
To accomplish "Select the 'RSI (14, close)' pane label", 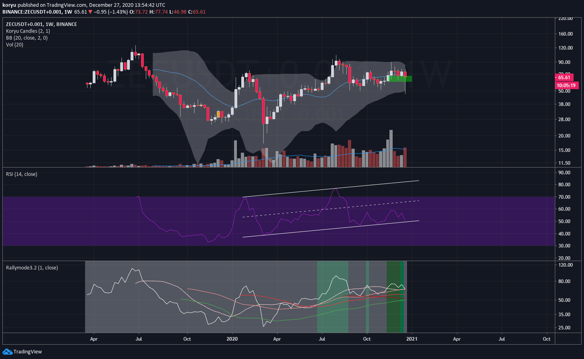I will (x=22, y=174).
